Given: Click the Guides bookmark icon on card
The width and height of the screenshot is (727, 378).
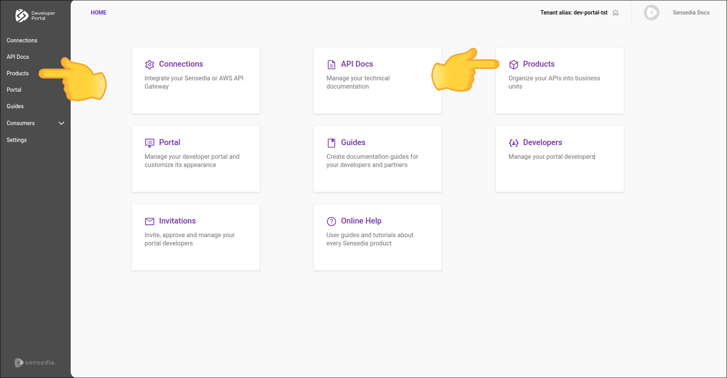Looking at the screenshot, I should (x=331, y=143).
